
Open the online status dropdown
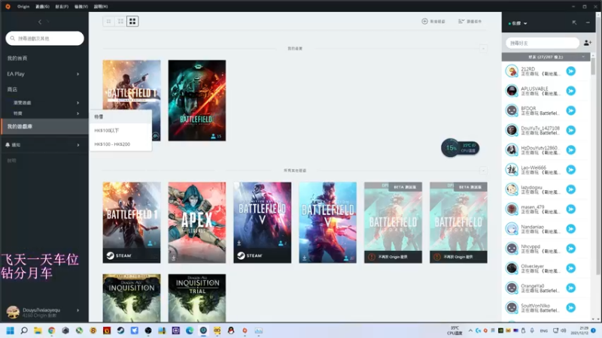(x=518, y=23)
